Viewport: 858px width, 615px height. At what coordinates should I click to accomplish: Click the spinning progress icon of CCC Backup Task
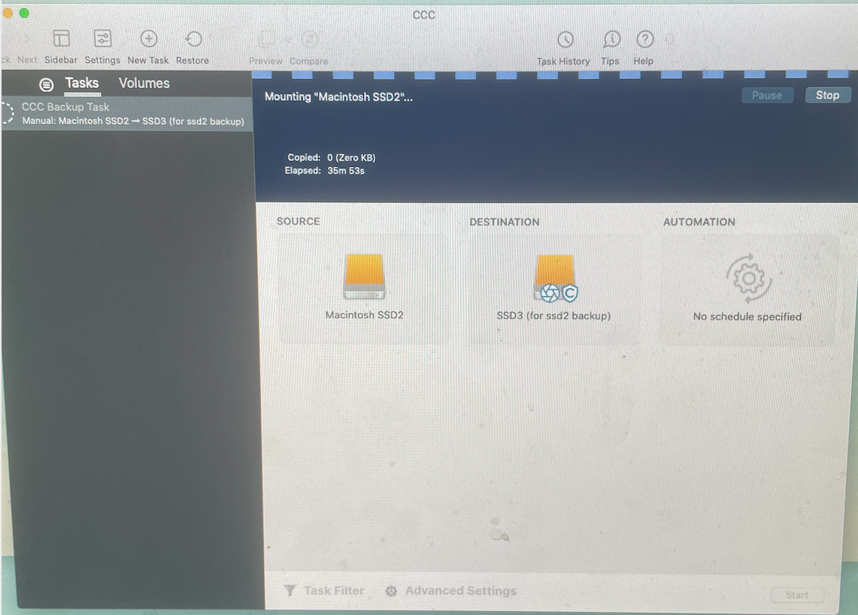7,114
